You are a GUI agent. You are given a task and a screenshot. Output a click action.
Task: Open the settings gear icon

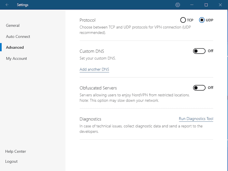tap(178, 5)
